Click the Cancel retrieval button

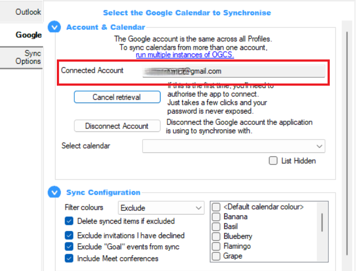coord(117,97)
